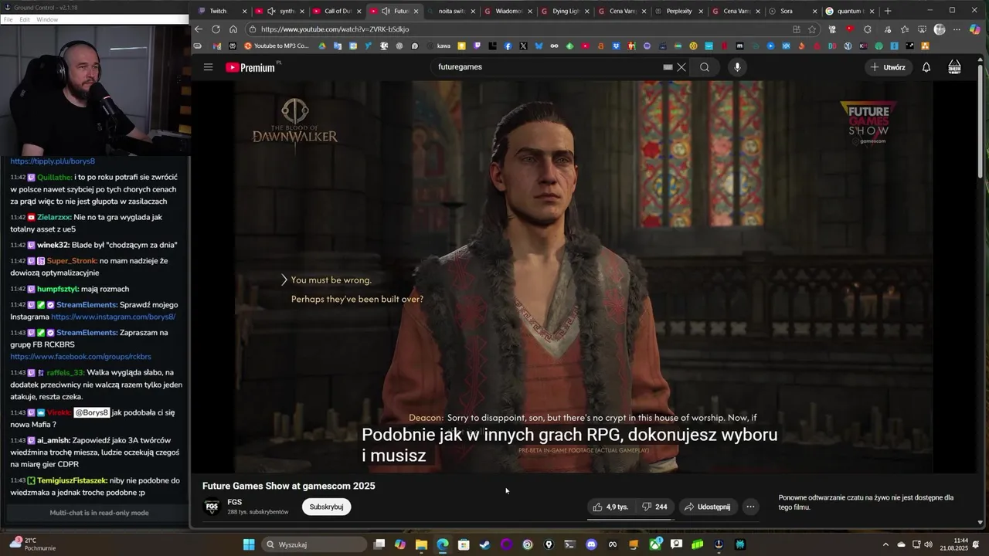Open the Copilot sidebar icon

[975, 29]
